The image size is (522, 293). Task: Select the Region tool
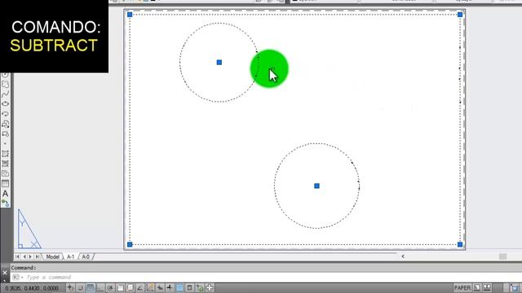coord(6,173)
